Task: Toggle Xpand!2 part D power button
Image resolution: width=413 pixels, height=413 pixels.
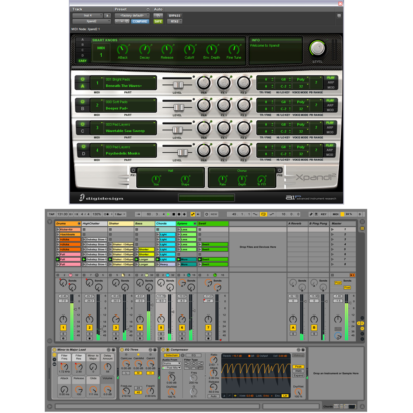Action: tap(83, 147)
